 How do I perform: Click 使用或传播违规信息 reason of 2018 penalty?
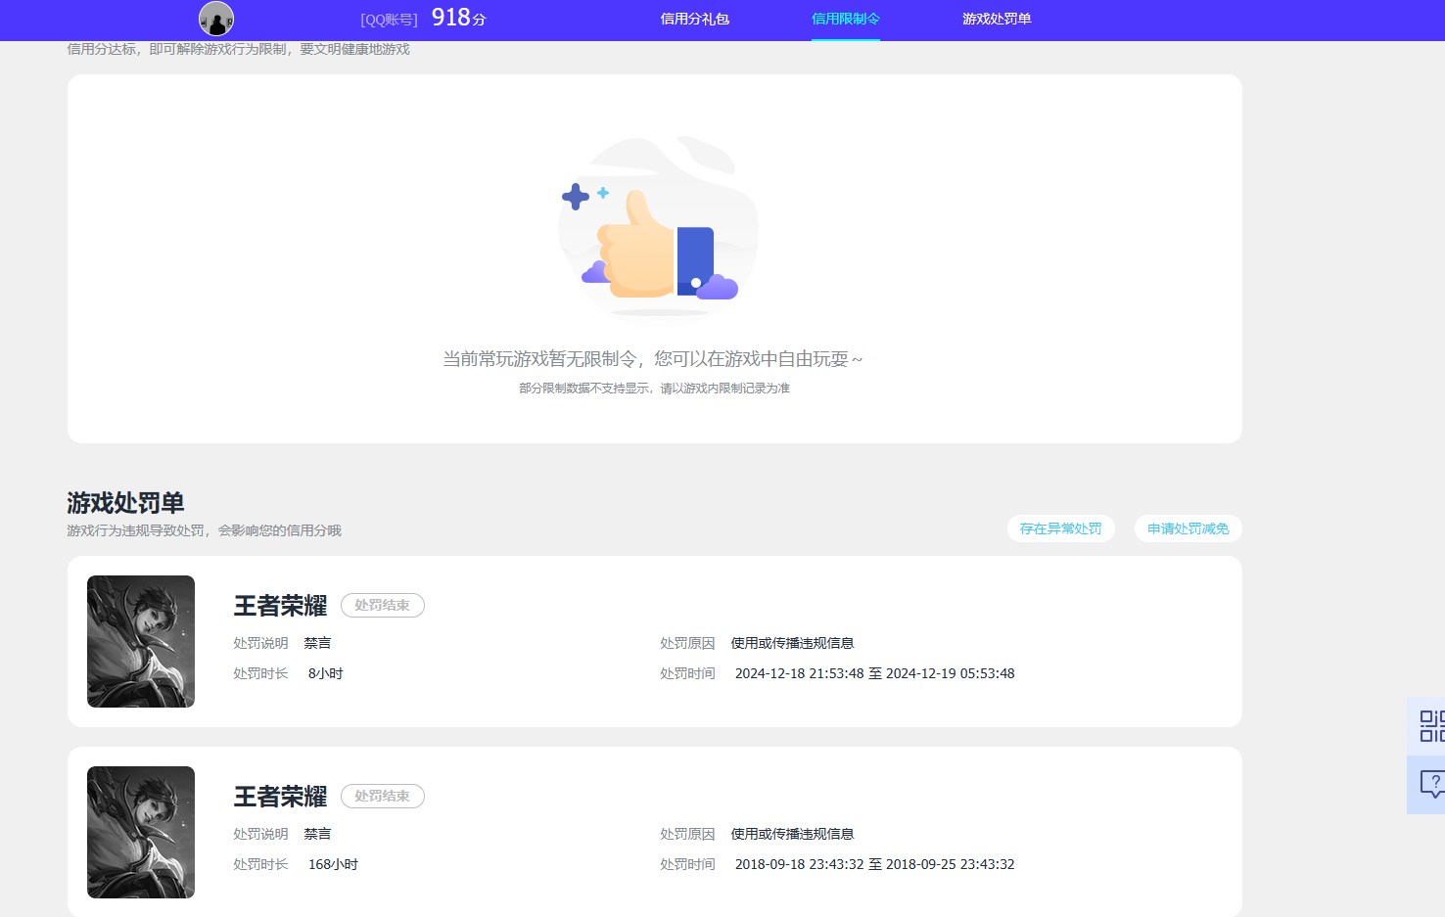point(792,834)
